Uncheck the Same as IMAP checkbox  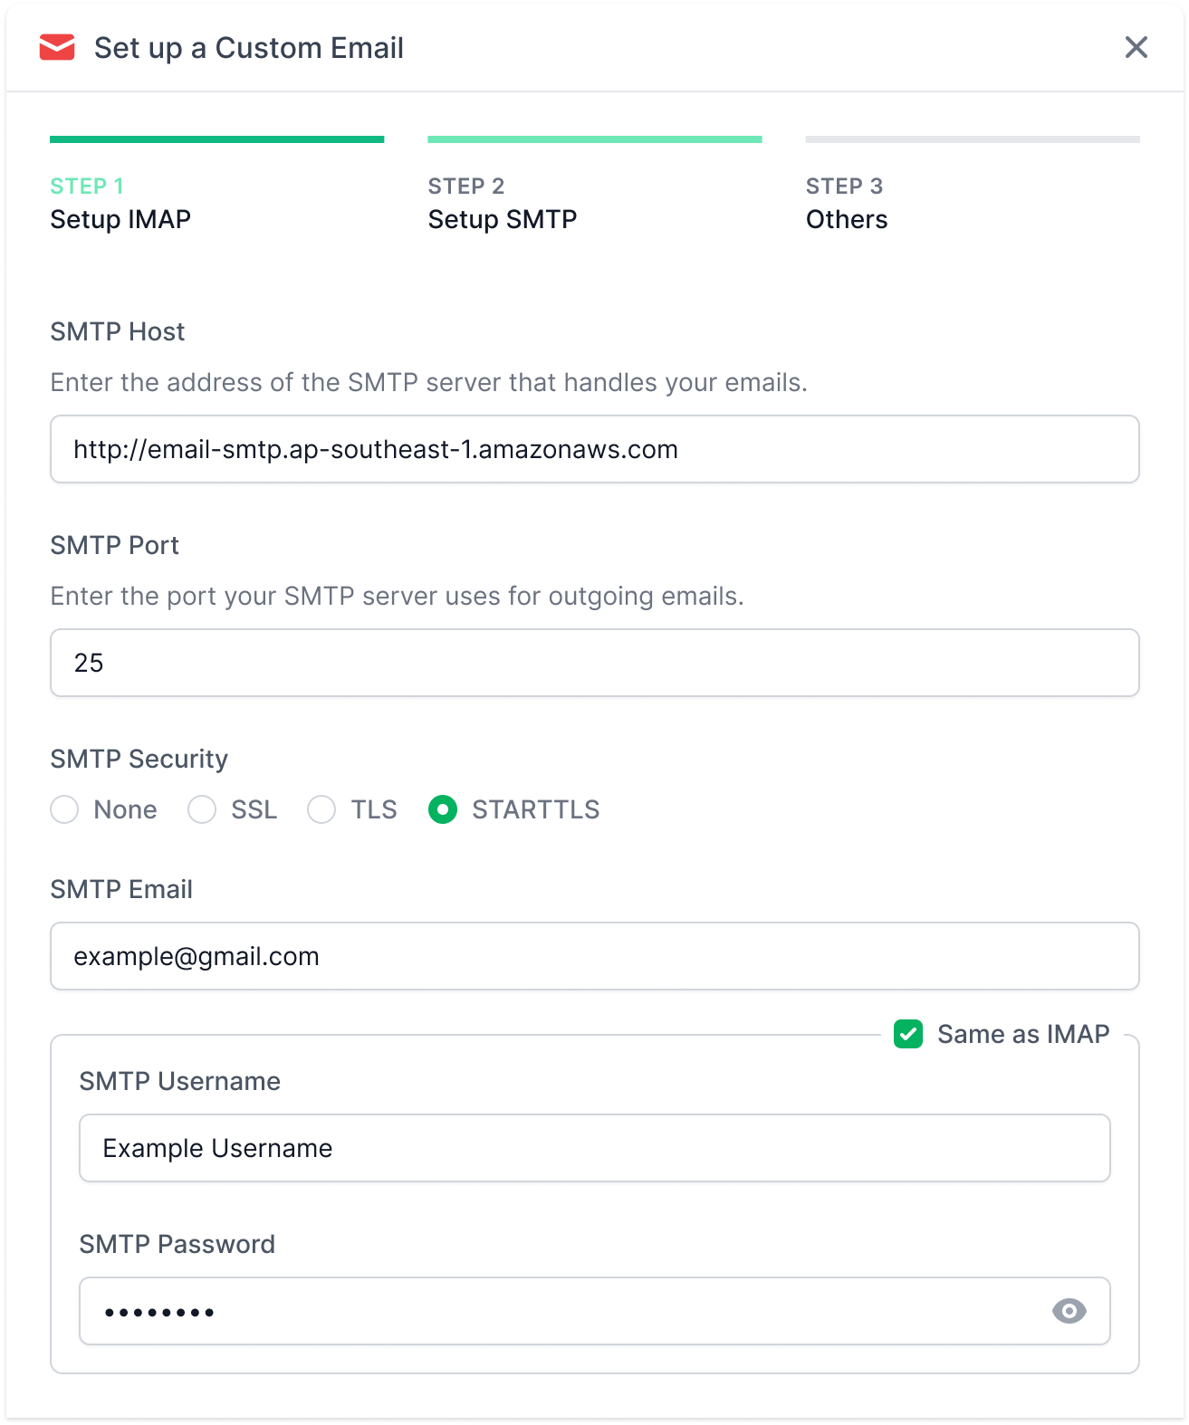coord(908,1034)
